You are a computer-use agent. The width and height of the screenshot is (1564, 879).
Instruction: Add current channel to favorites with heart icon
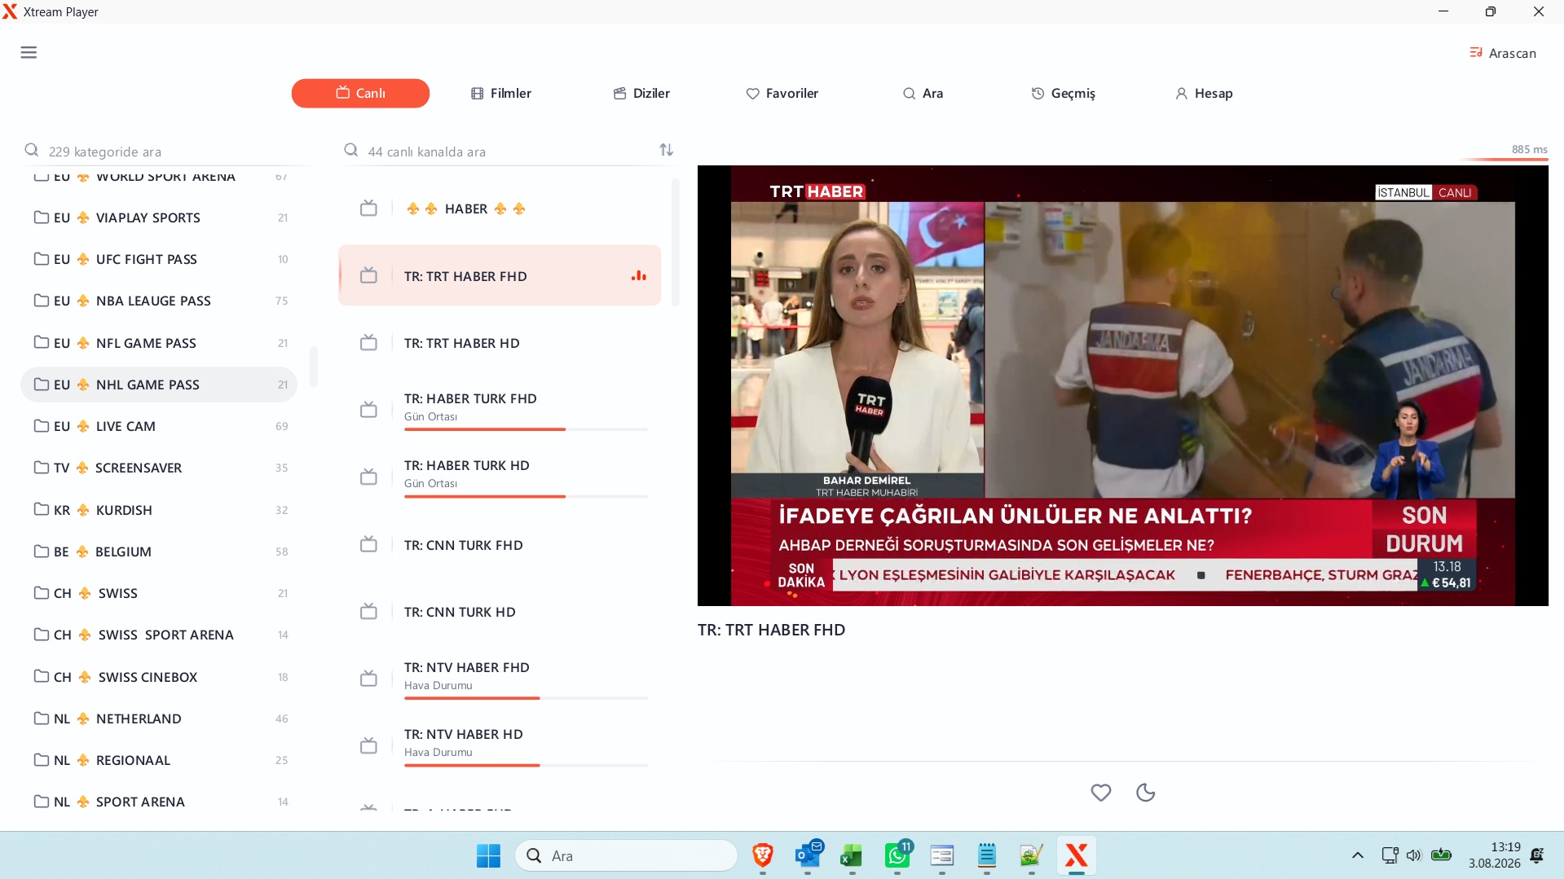[1101, 792]
